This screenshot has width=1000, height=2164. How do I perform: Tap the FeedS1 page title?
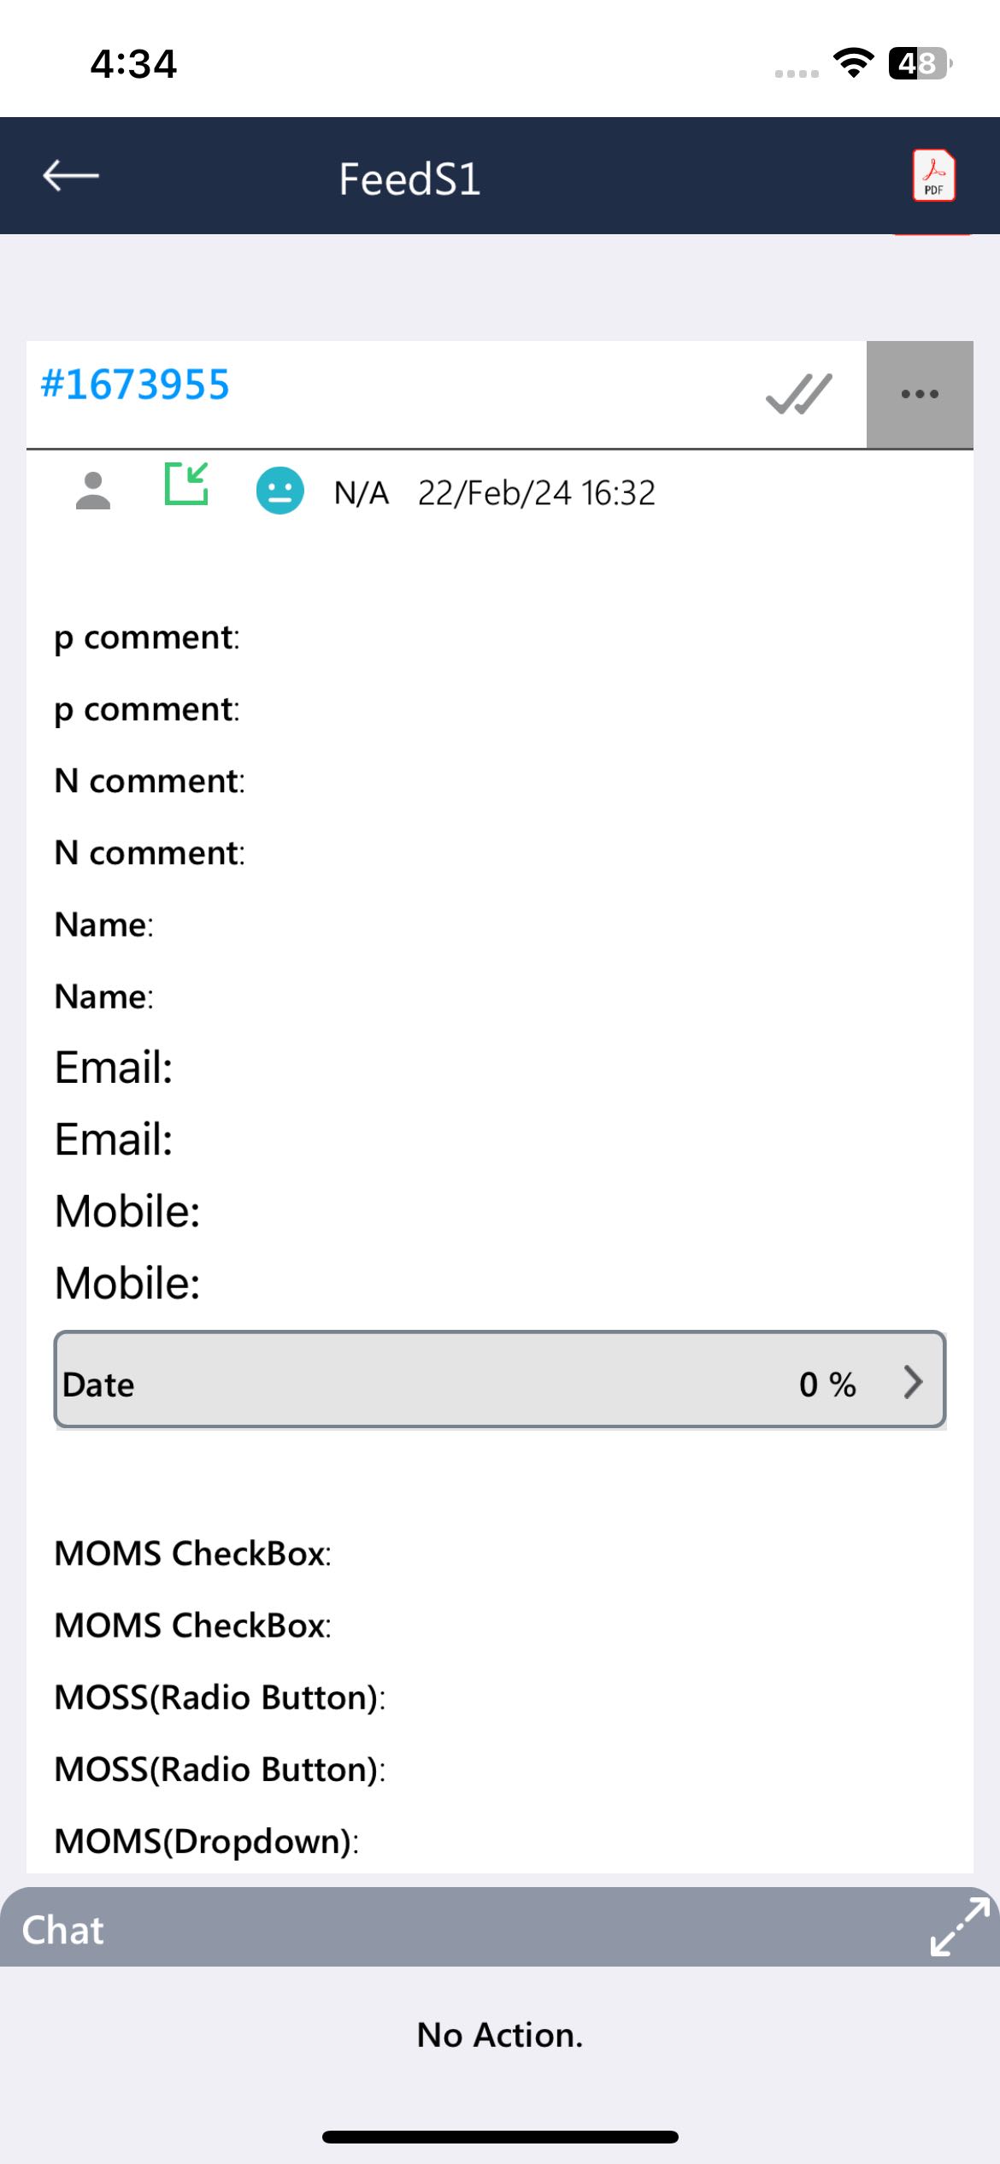click(409, 179)
